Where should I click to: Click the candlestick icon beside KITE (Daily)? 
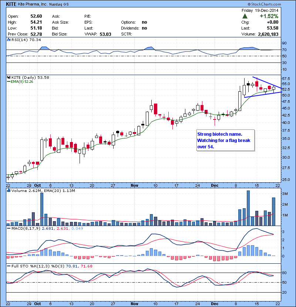pos(9,77)
